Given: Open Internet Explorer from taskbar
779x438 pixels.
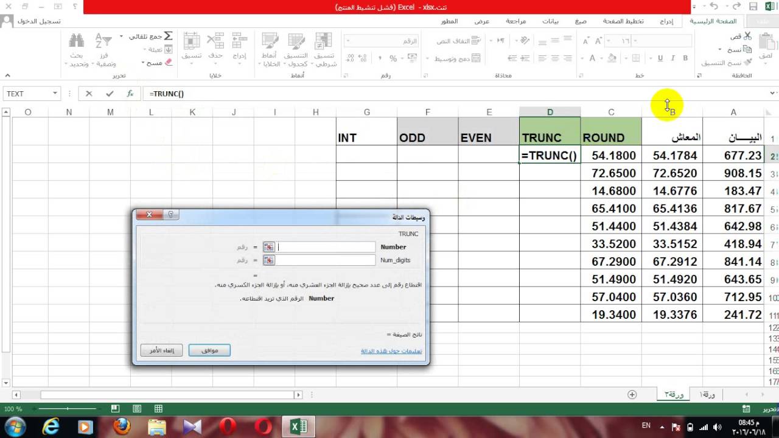Looking at the screenshot, I should [51, 426].
